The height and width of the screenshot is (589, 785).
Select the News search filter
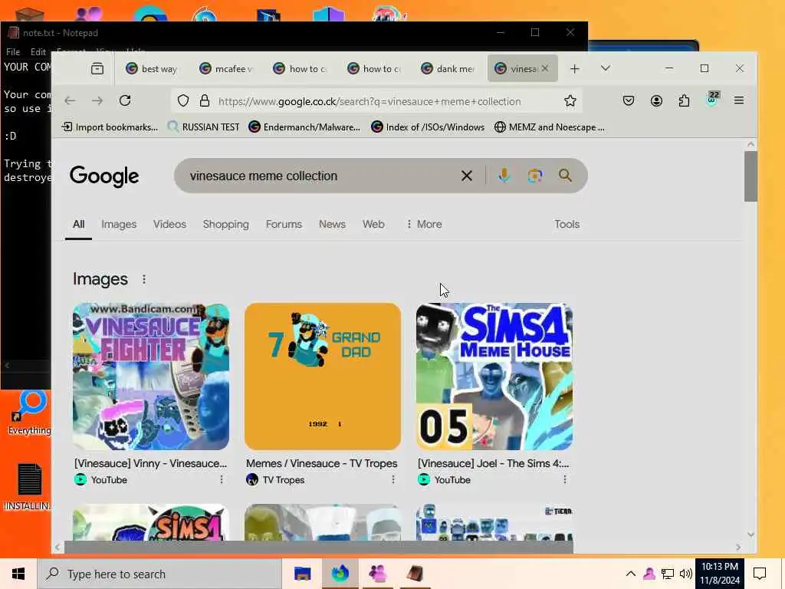332,225
